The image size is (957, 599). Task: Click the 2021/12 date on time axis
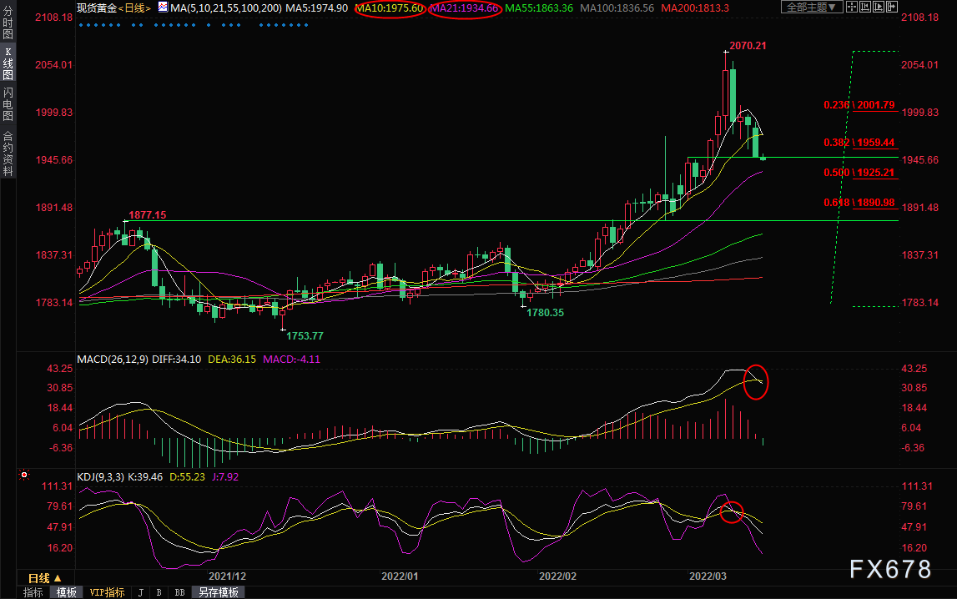click(x=227, y=576)
